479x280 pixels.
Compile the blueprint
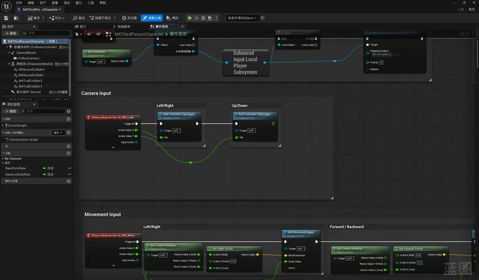point(34,18)
